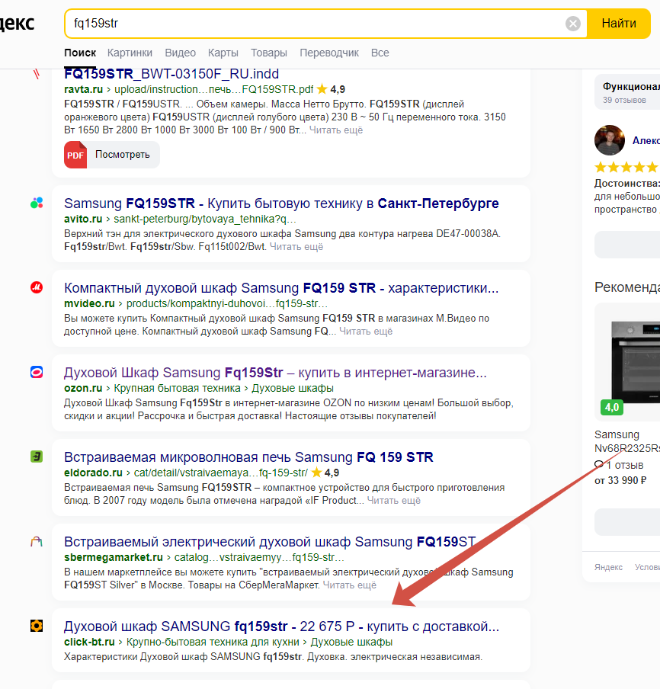The height and width of the screenshot is (689, 660).
Task: Click the avito.ru favicon
Action: [x=37, y=203]
